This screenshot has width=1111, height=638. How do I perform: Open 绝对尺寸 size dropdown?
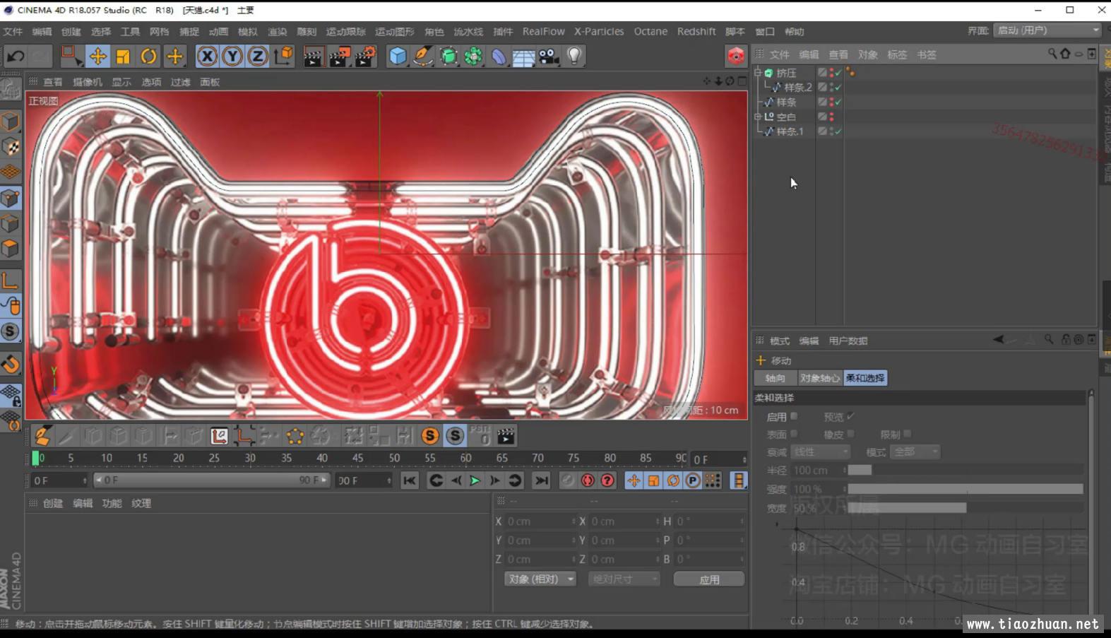click(624, 579)
